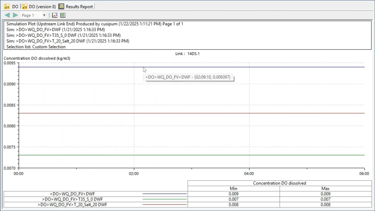Open the Page 1 dropdown arrow
Screen dimensions: 375x211
point(44,15)
